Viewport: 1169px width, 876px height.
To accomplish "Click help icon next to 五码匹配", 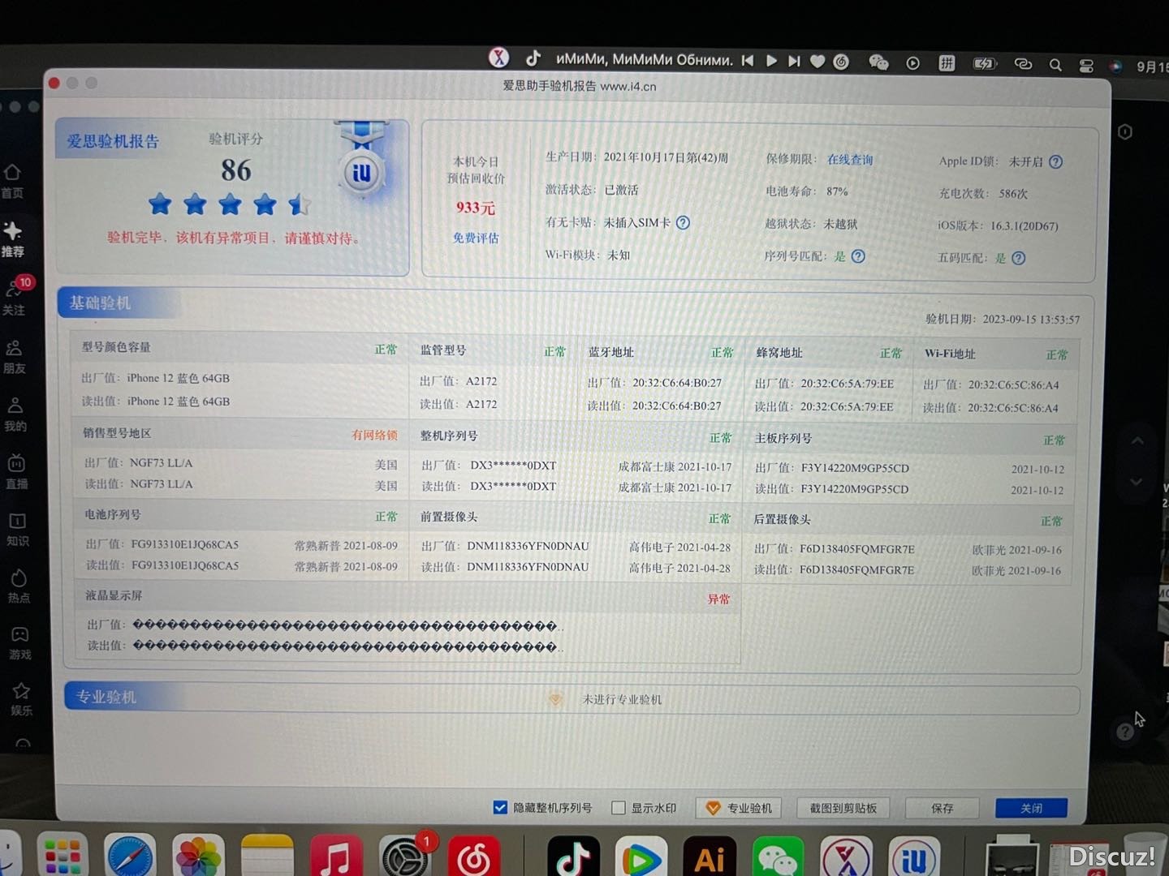I will [x=1019, y=258].
